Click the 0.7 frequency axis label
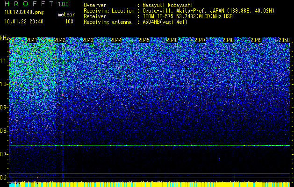The height and width of the screenshot is (187, 294). [x=4, y=154]
